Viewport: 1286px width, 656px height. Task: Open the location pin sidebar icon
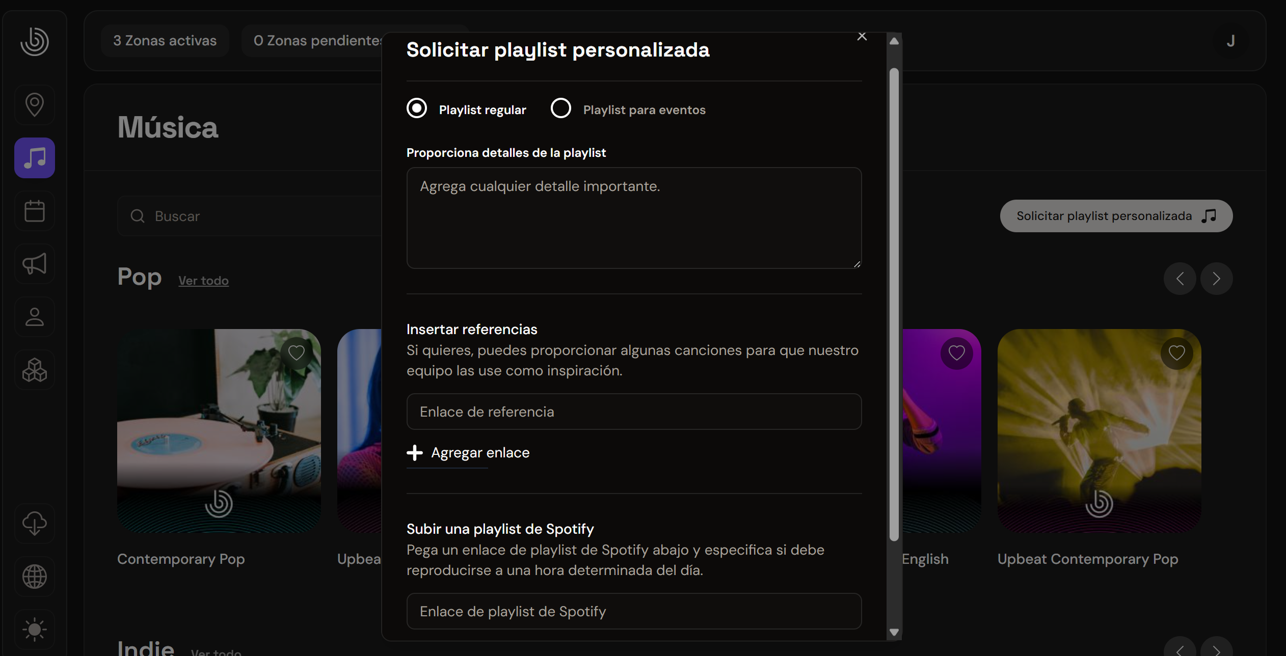(x=35, y=105)
